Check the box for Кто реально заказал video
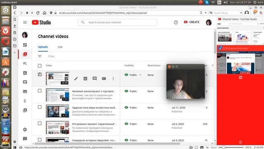This screenshot has width=264, height=149. pos(40,123)
